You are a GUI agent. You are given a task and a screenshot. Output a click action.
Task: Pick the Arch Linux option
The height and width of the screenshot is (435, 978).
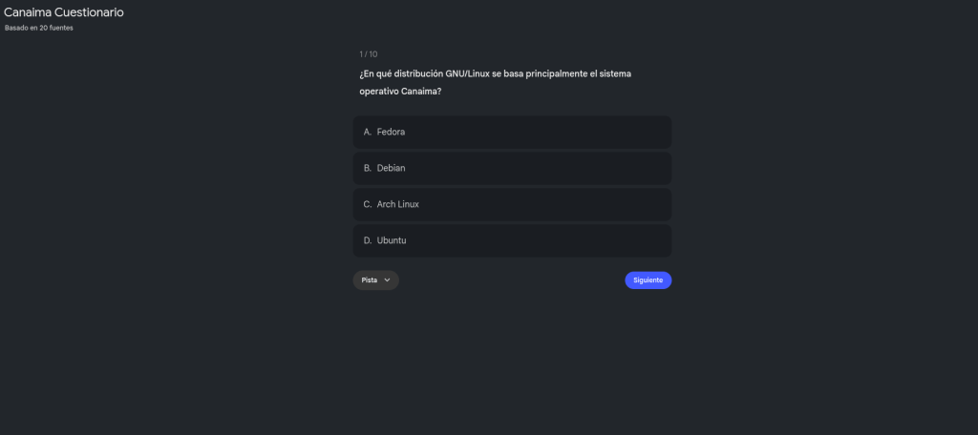(x=512, y=204)
